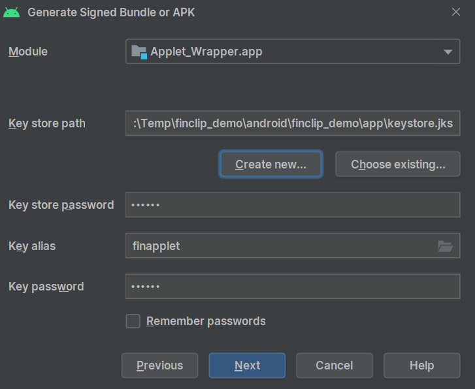Click the Android logo in the title bar
This screenshot has height=389, width=475.
coord(11,12)
